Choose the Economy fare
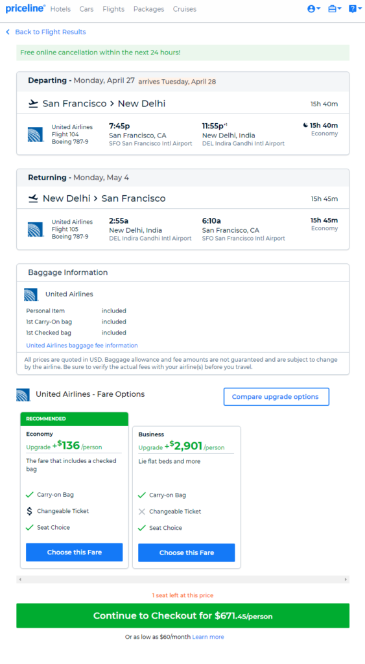The image size is (365, 664). point(74,552)
